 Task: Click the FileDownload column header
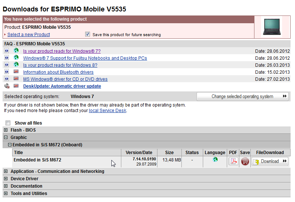coord(270,153)
